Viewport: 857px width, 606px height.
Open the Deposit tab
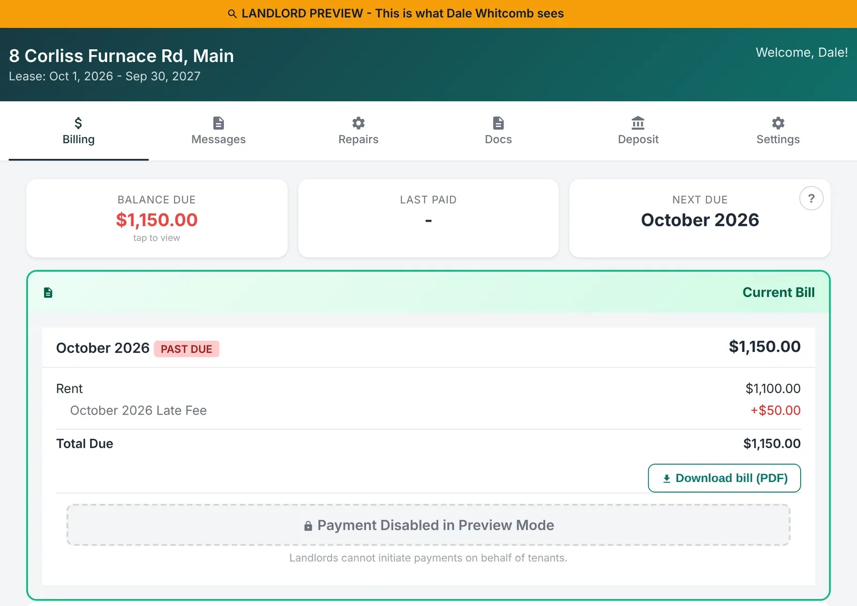tap(638, 131)
